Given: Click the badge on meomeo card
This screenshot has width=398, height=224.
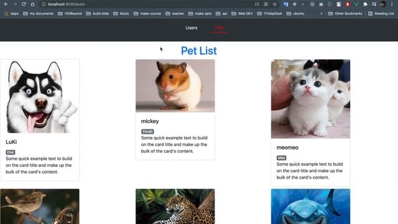Looking at the screenshot, I should coord(281,158).
